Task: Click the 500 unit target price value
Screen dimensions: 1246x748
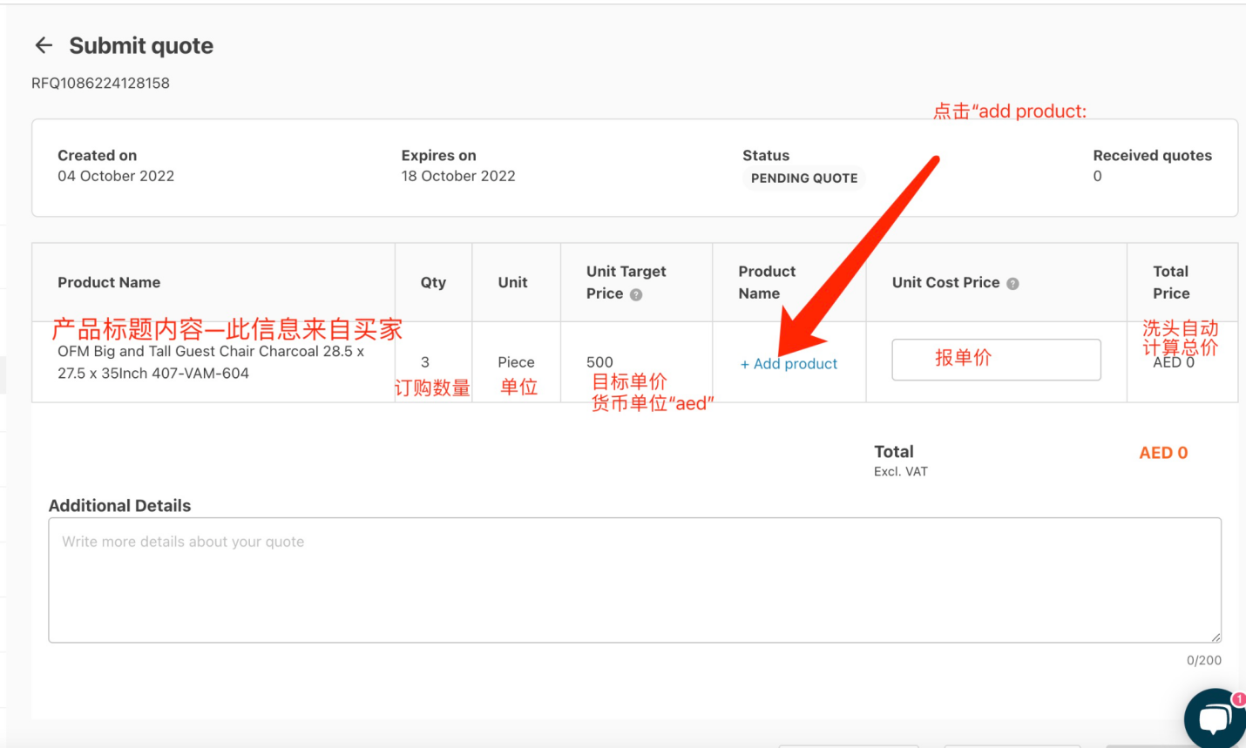Action: coord(599,362)
